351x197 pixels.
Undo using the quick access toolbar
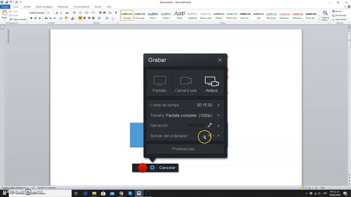click(x=10, y=2)
